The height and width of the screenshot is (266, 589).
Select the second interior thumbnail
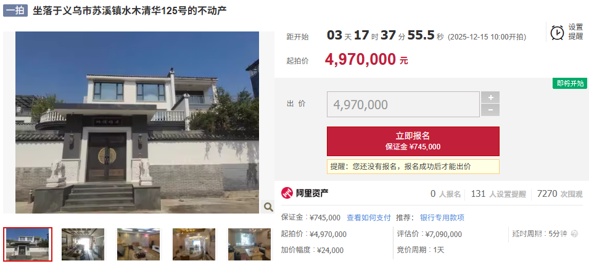click(83, 244)
